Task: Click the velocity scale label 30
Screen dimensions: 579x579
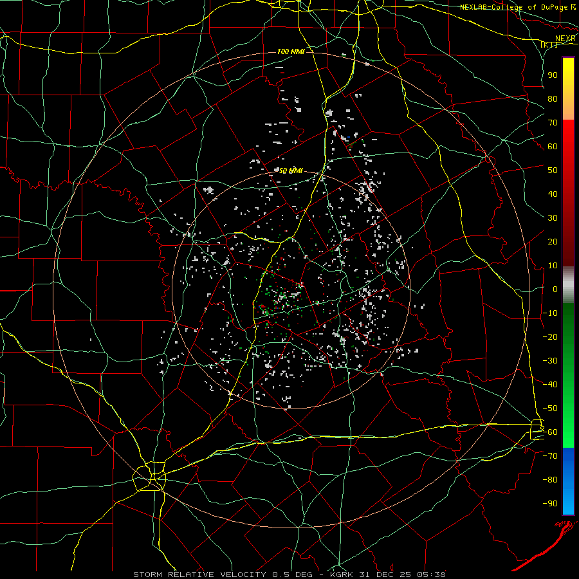Action: click(x=553, y=218)
